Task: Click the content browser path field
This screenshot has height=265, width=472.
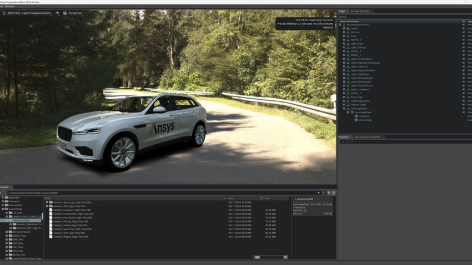Action: (x=163, y=193)
